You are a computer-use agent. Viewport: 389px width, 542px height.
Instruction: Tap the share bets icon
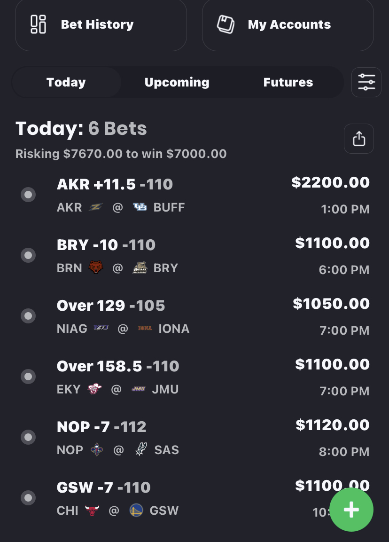click(x=359, y=139)
